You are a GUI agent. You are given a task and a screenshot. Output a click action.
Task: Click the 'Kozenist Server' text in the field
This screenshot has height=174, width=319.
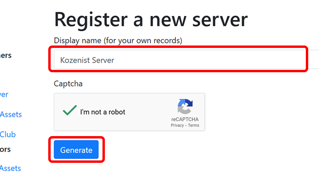tap(87, 60)
